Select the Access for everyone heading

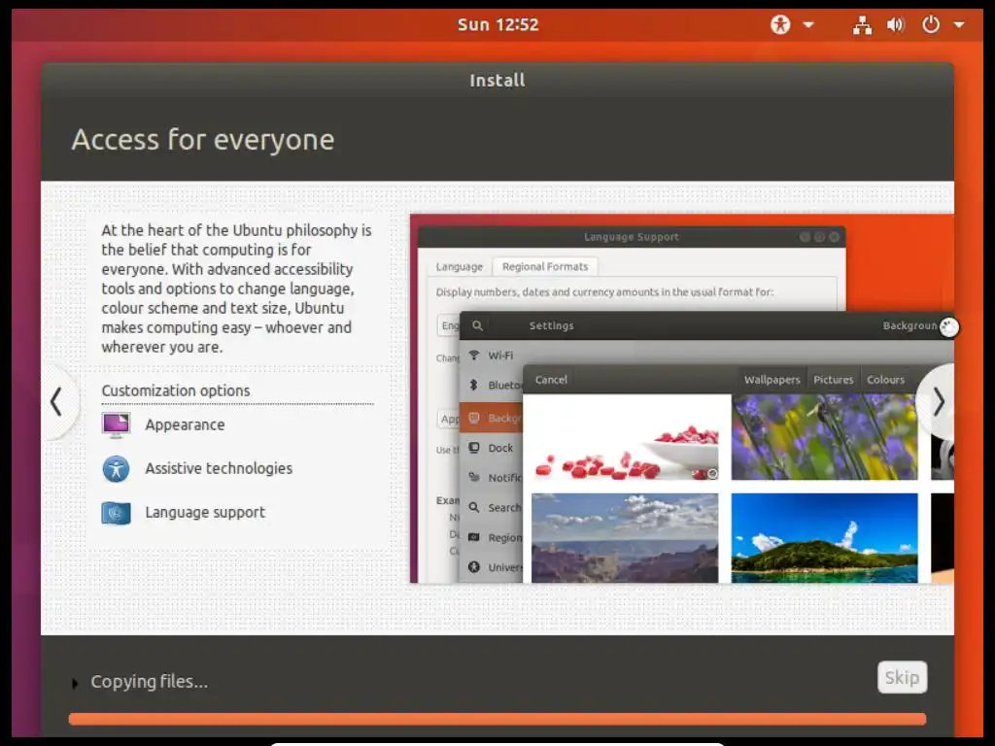(x=203, y=140)
